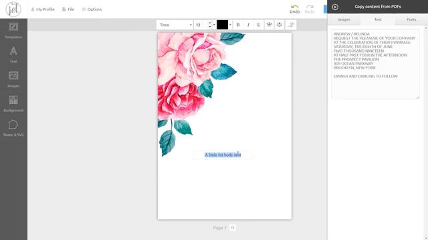The width and height of the screenshot is (428, 240).
Task: Open the black text color swatch
Action: [222, 25]
